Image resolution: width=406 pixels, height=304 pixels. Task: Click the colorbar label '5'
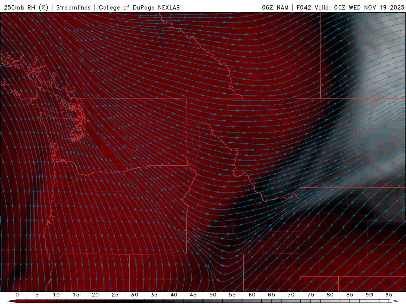point(37,295)
